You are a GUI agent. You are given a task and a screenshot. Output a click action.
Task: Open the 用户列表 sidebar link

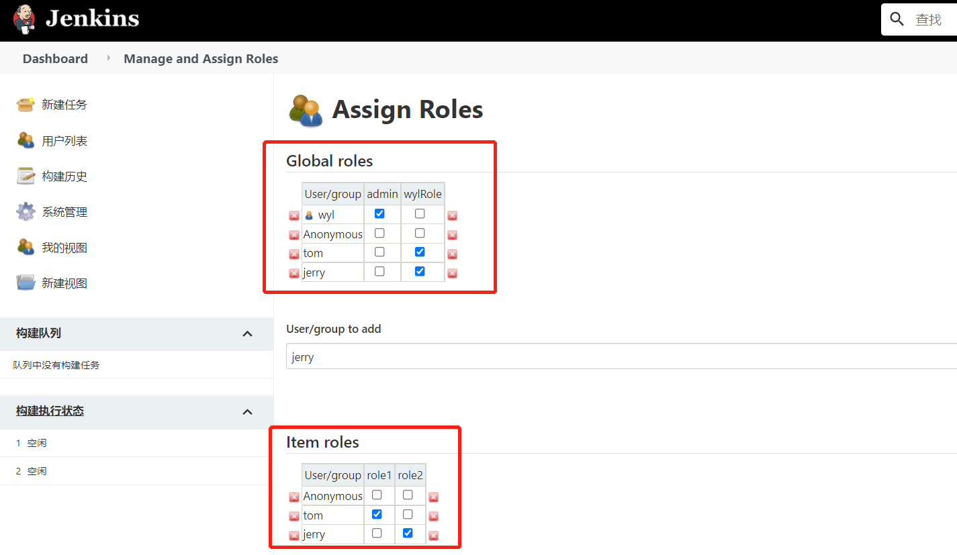[x=64, y=141]
